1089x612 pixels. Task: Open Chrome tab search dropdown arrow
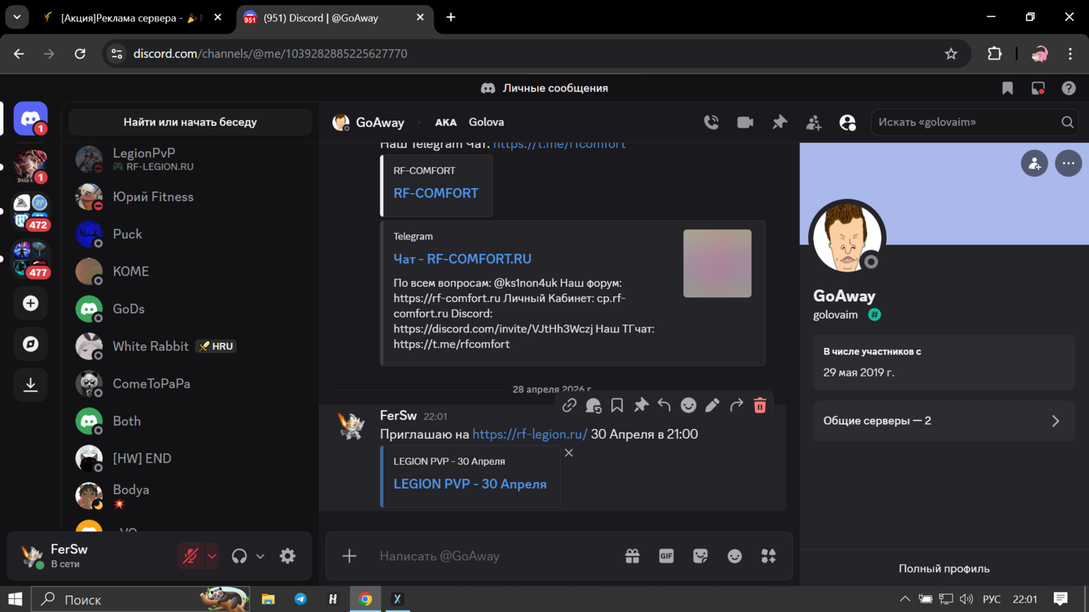(17, 17)
